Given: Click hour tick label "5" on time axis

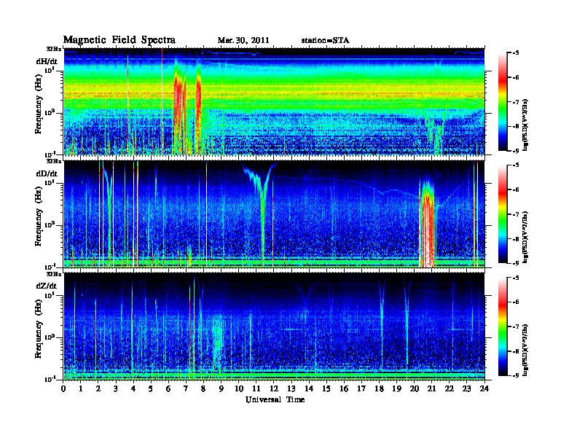Looking at the screenshot, I should click(x=151, y=388).
